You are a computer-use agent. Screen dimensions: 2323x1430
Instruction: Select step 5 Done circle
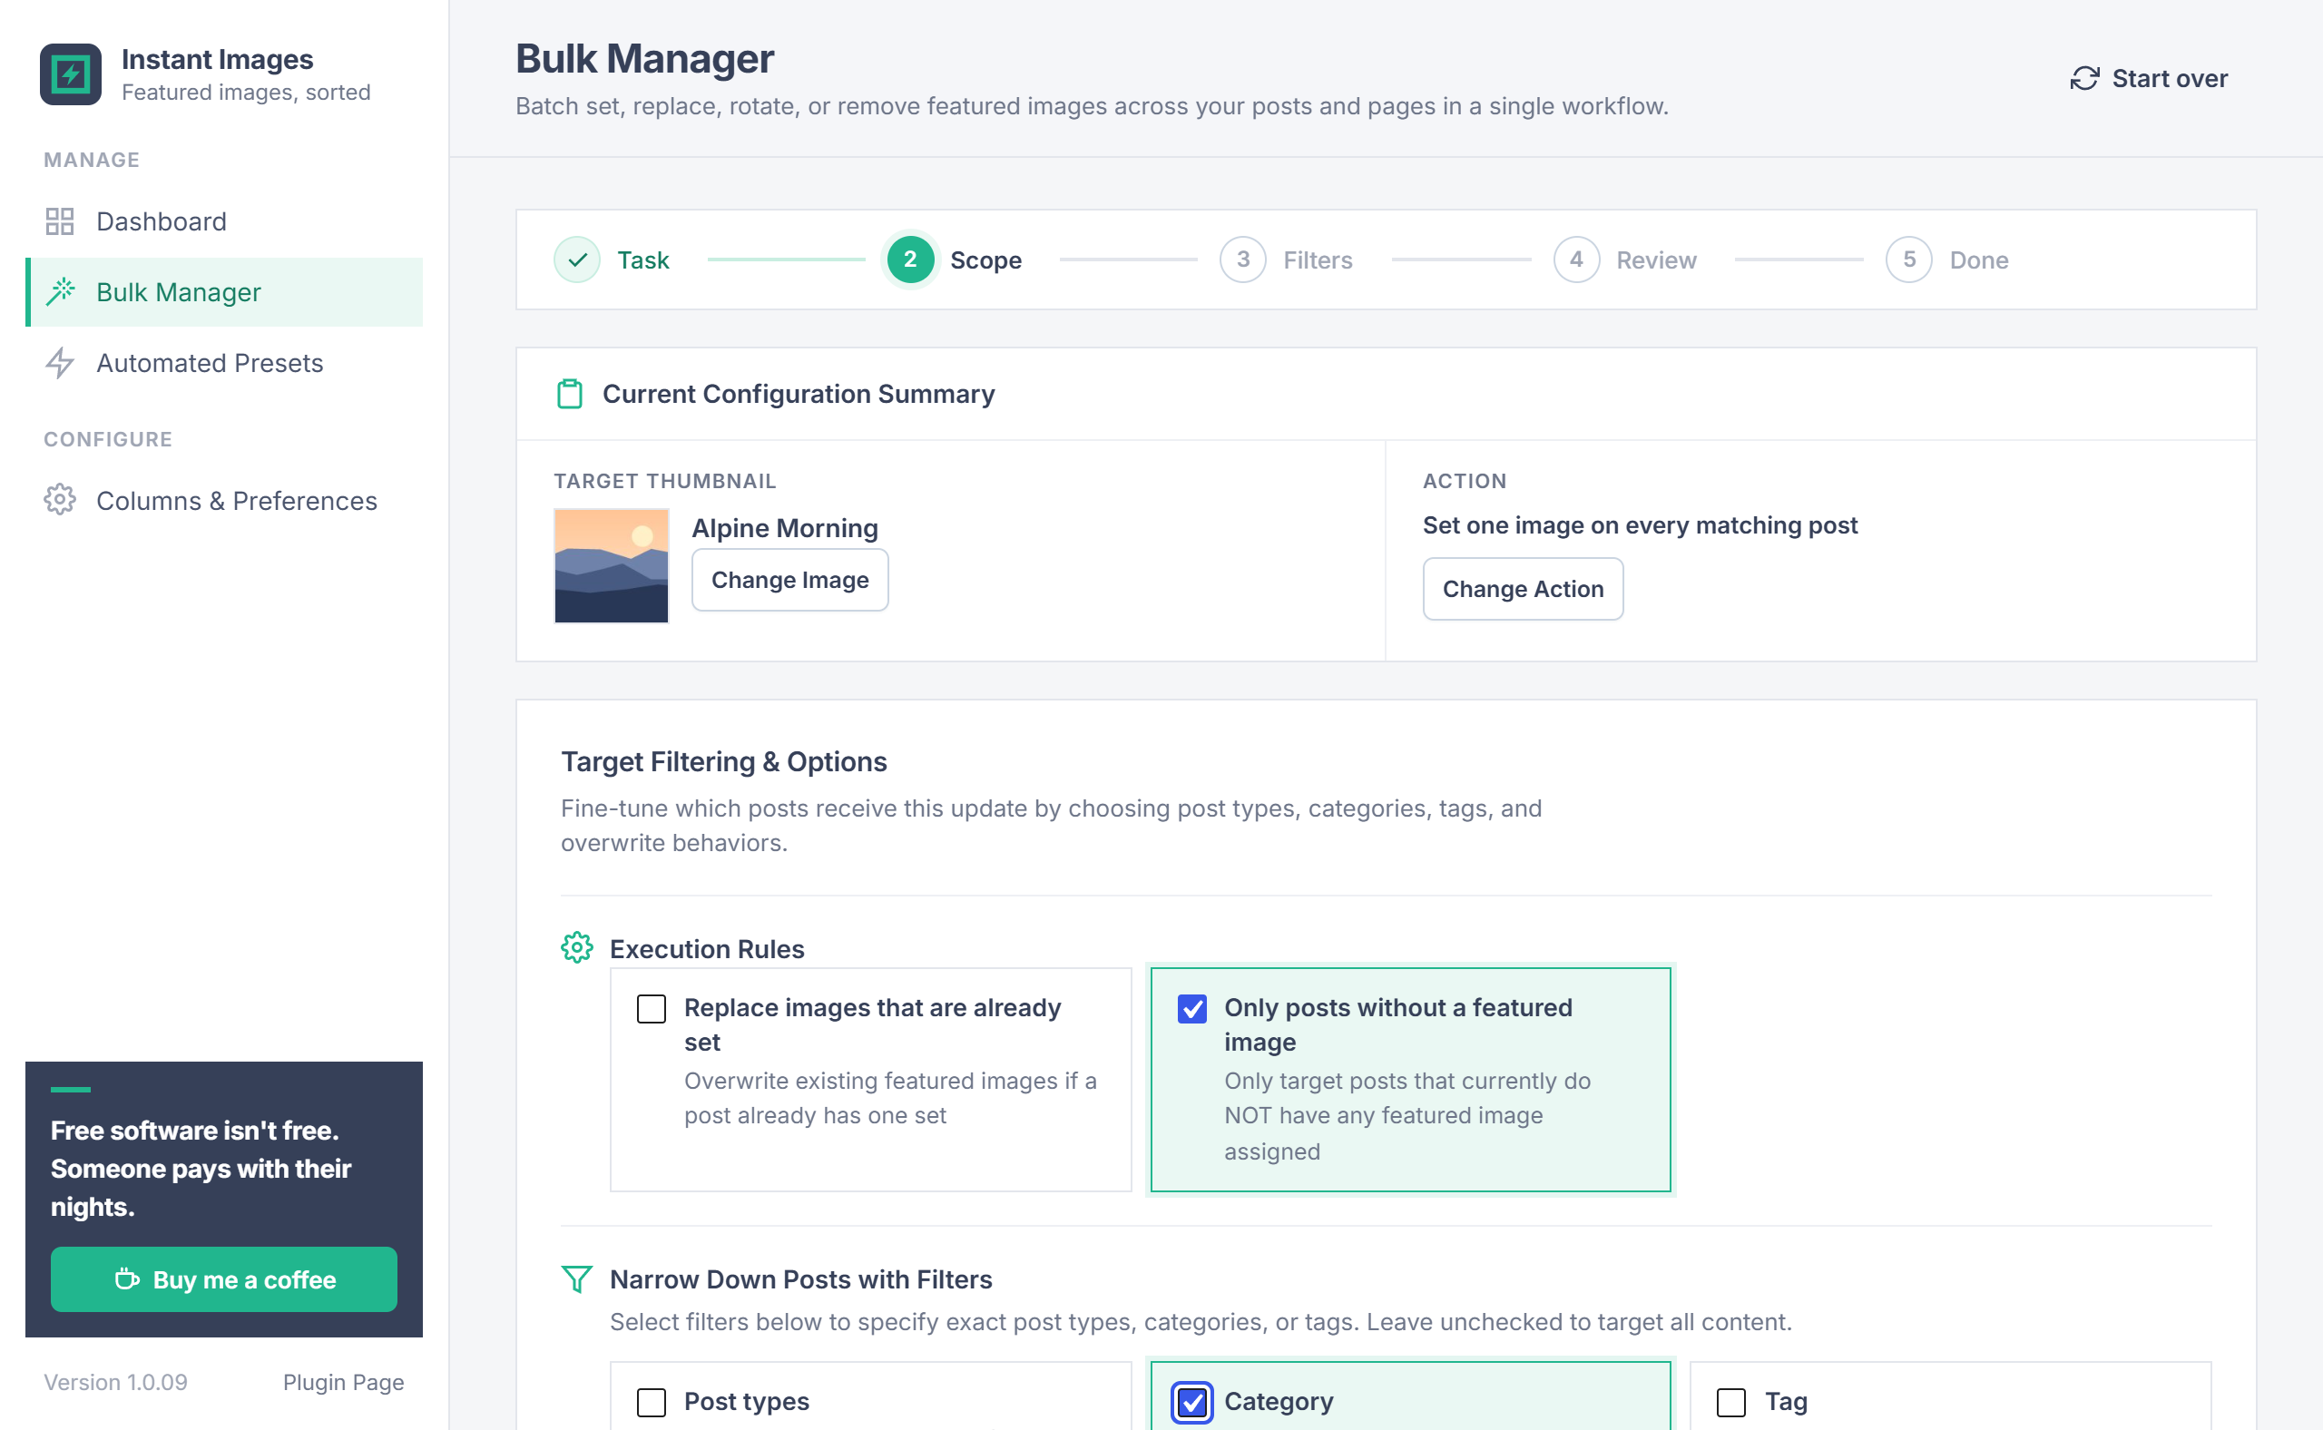click(1908, 260)
